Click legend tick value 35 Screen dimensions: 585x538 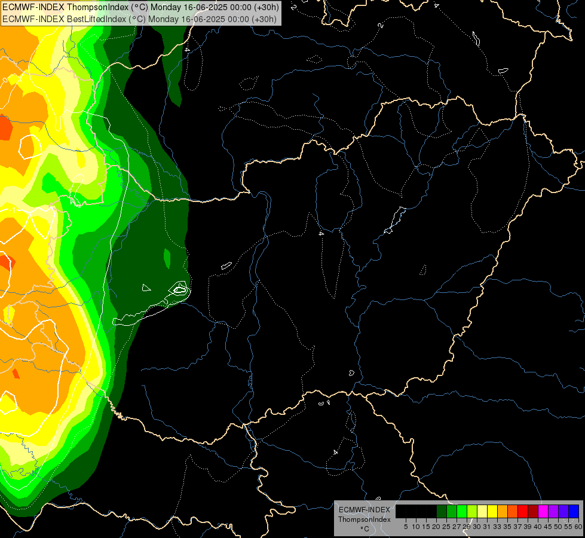[x=507, y=527]
